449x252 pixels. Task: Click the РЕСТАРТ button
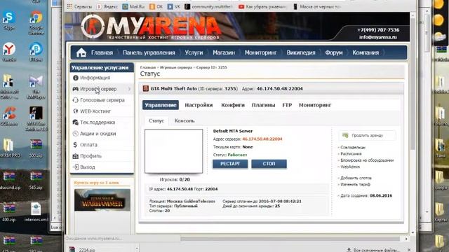[x=230, y=164]
